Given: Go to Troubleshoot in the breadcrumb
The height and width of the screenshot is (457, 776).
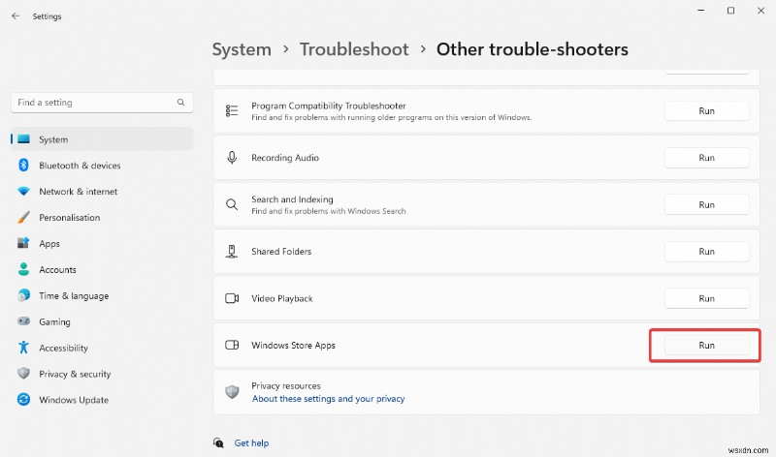Looking at the screenshot, I should click(354, 49).
